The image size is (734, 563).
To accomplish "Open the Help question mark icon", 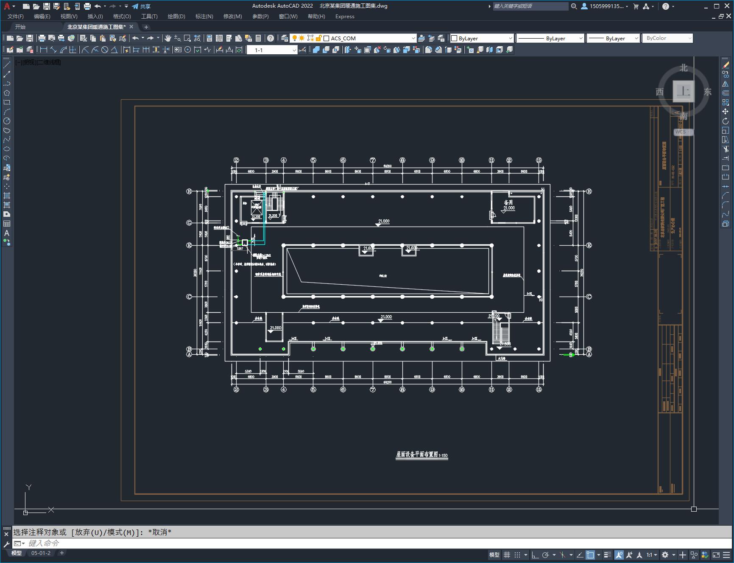I will point(271,38).
